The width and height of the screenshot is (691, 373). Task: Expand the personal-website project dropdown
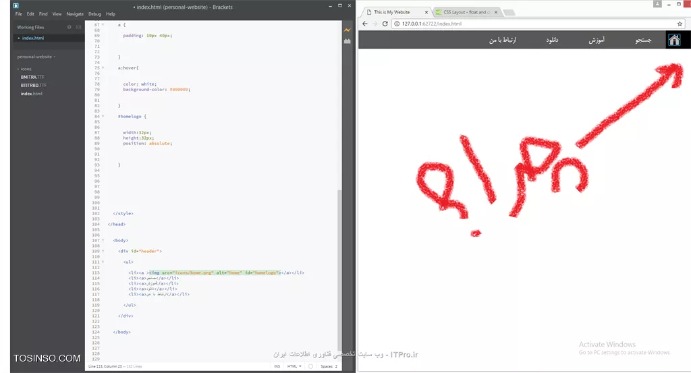pyautogui.click(x=36, y=57)
